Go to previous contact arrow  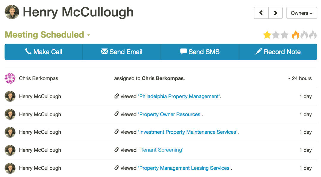(x=261, y=13)
